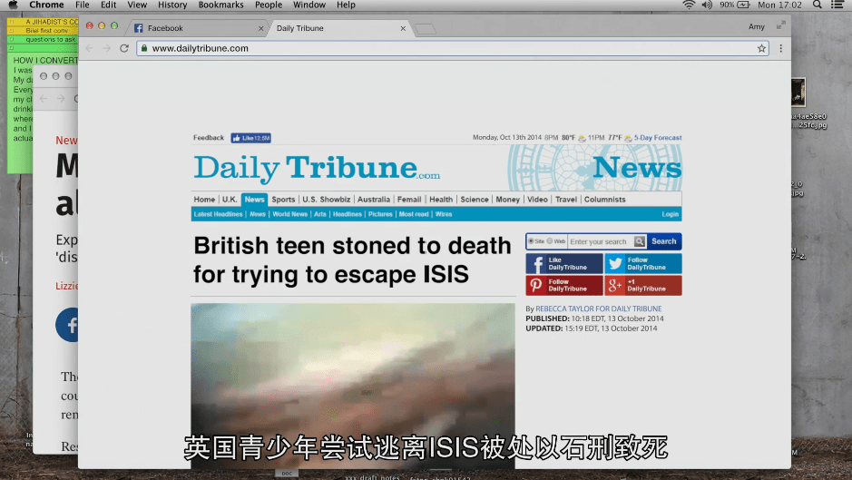Open the View menu

pyautogui.click(x=137, y=5)
